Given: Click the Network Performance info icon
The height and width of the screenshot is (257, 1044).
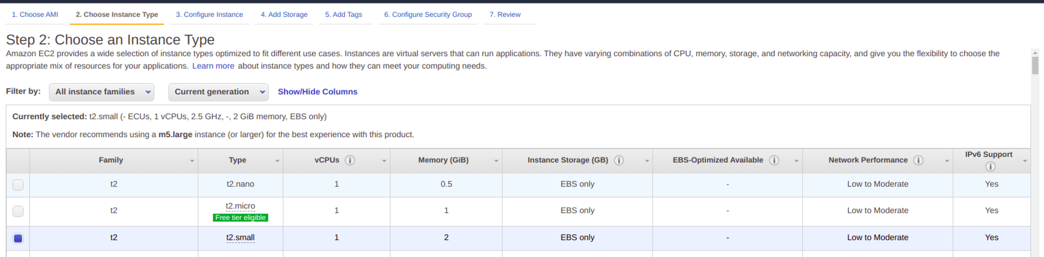Looking at the screenshot, I should [918, 160].
